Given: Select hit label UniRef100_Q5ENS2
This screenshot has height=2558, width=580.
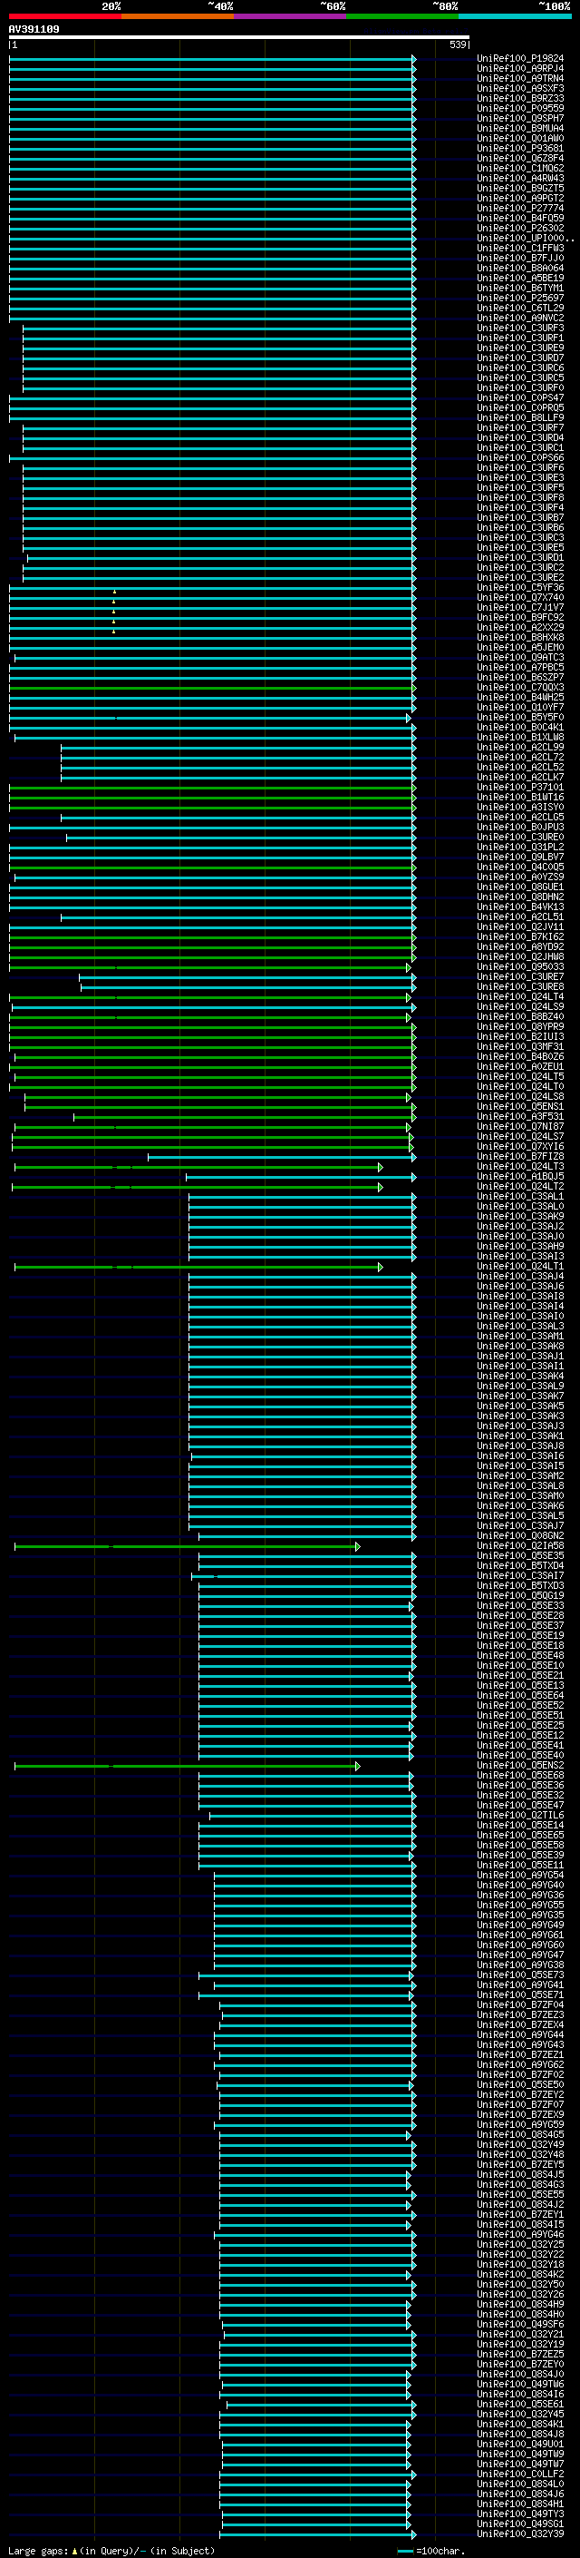Looking at the screenshot, I should (520, 1766).
